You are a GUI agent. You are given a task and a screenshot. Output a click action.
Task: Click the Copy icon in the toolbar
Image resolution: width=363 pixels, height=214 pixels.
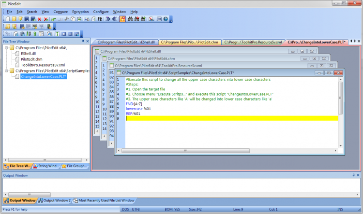pos(73,19)
